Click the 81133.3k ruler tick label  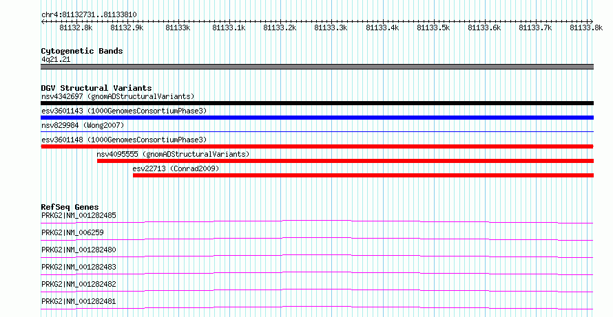click(x=331, y=28)
